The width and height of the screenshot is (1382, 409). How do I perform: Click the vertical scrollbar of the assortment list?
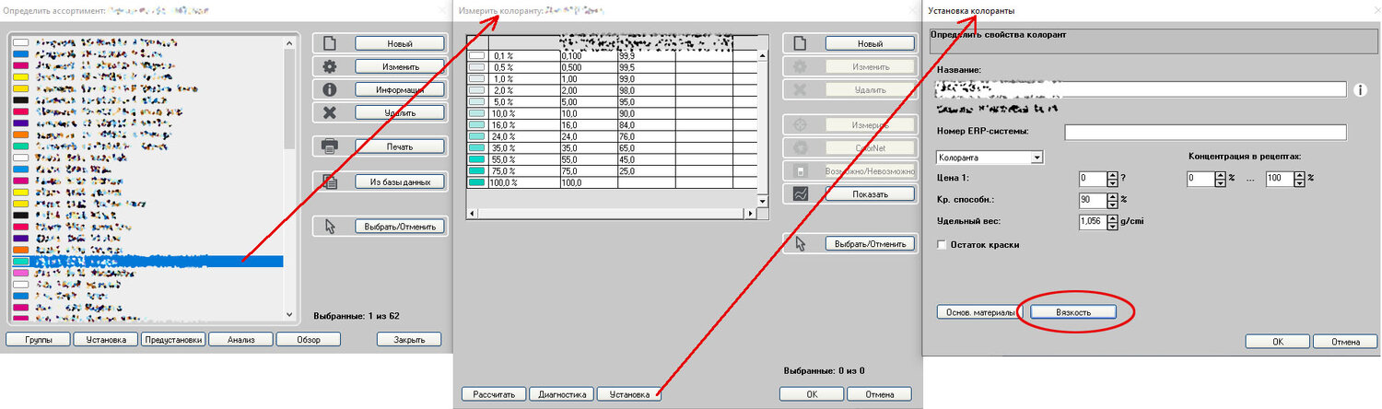click(290, 179)
